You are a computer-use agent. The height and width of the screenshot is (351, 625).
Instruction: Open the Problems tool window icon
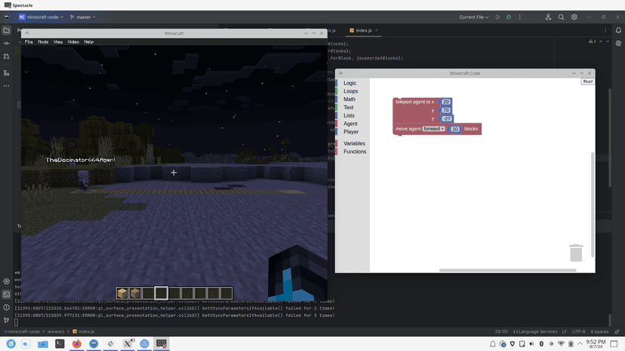pyautogui.click(x=6, y=307)
